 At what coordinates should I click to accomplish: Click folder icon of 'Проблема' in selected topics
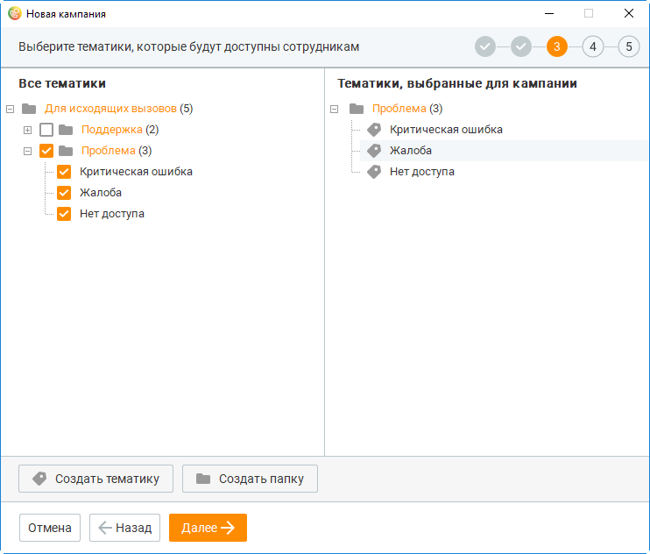coord(357,109)
